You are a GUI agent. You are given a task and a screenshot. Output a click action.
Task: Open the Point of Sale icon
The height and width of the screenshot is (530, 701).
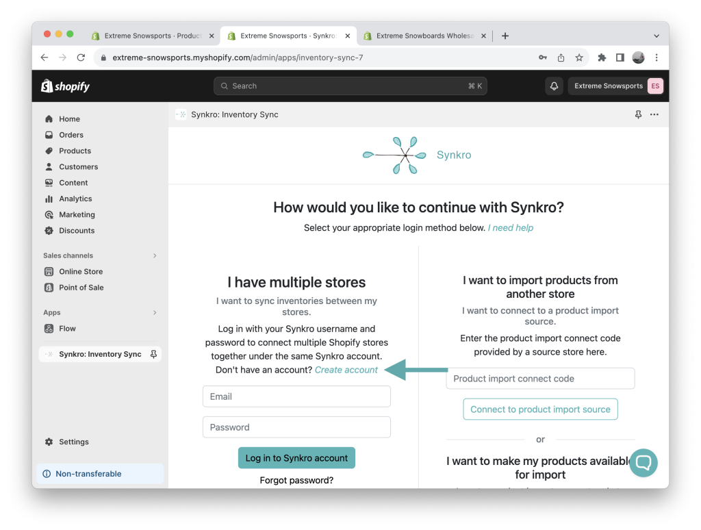49,288
